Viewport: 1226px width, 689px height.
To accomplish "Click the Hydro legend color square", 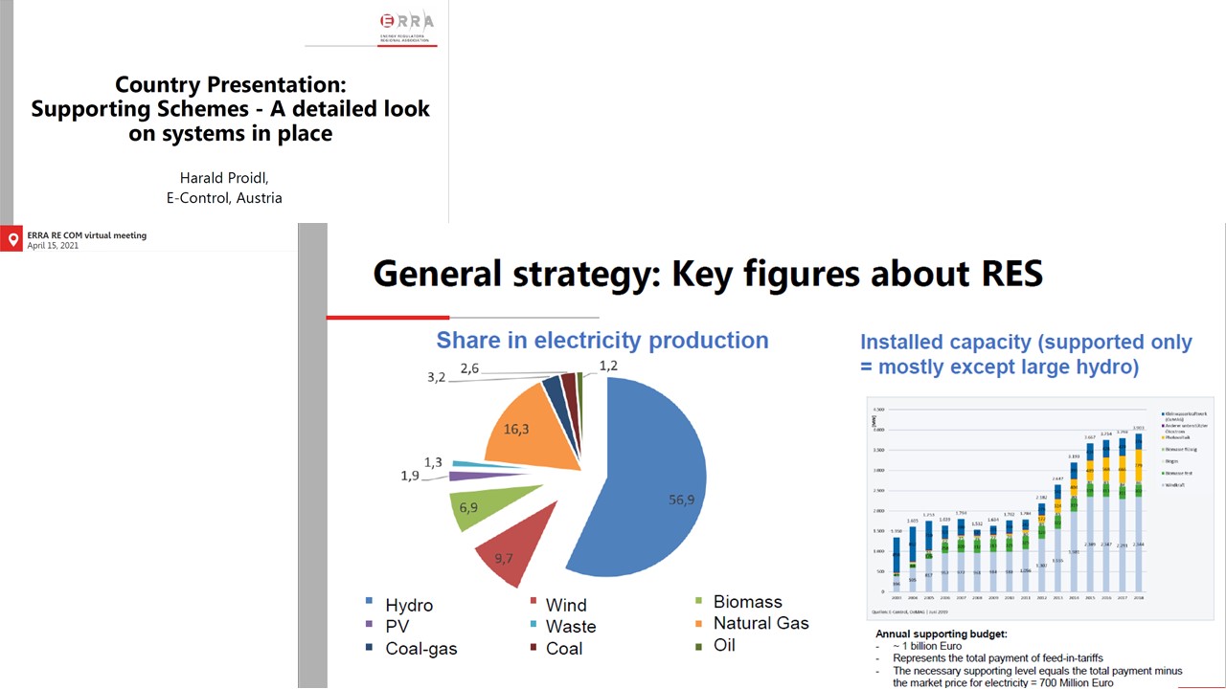I will pos(369,601).
